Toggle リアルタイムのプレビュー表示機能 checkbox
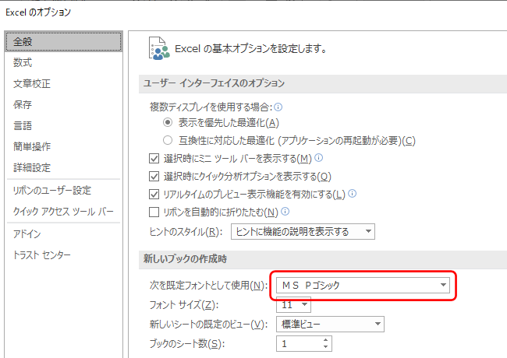The image size is (507, 358). tap(154, 194)
